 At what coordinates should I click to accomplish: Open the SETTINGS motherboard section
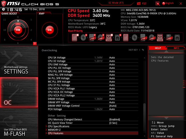pos(19,61)
